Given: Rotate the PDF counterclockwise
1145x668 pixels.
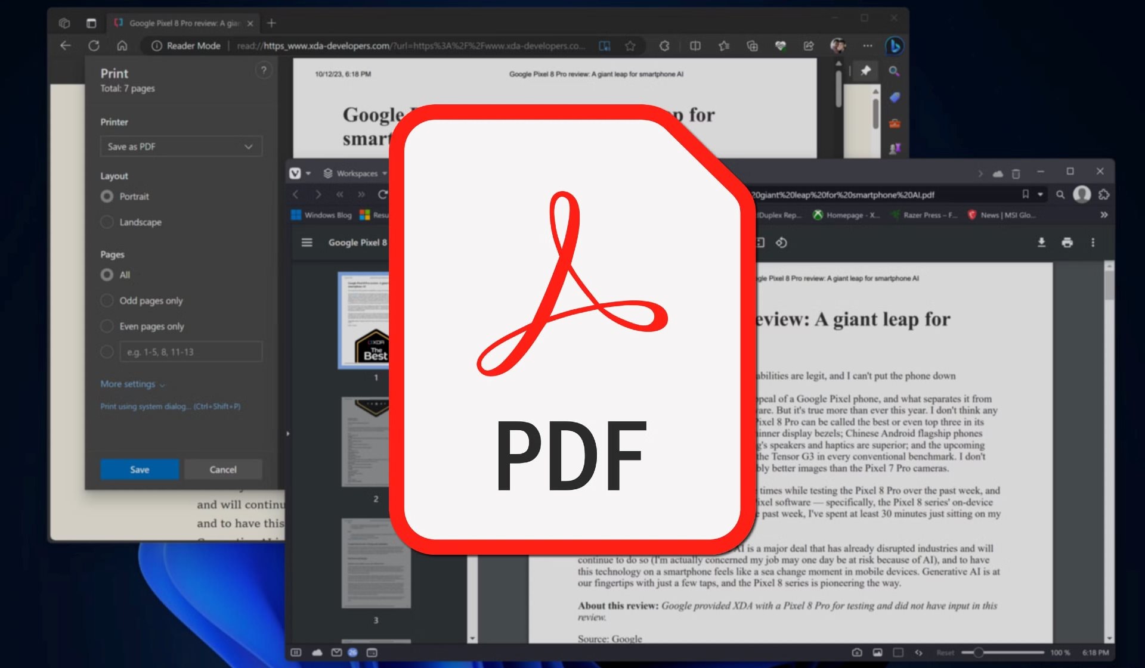Looking at the screenshot, I should coord(782,243).
